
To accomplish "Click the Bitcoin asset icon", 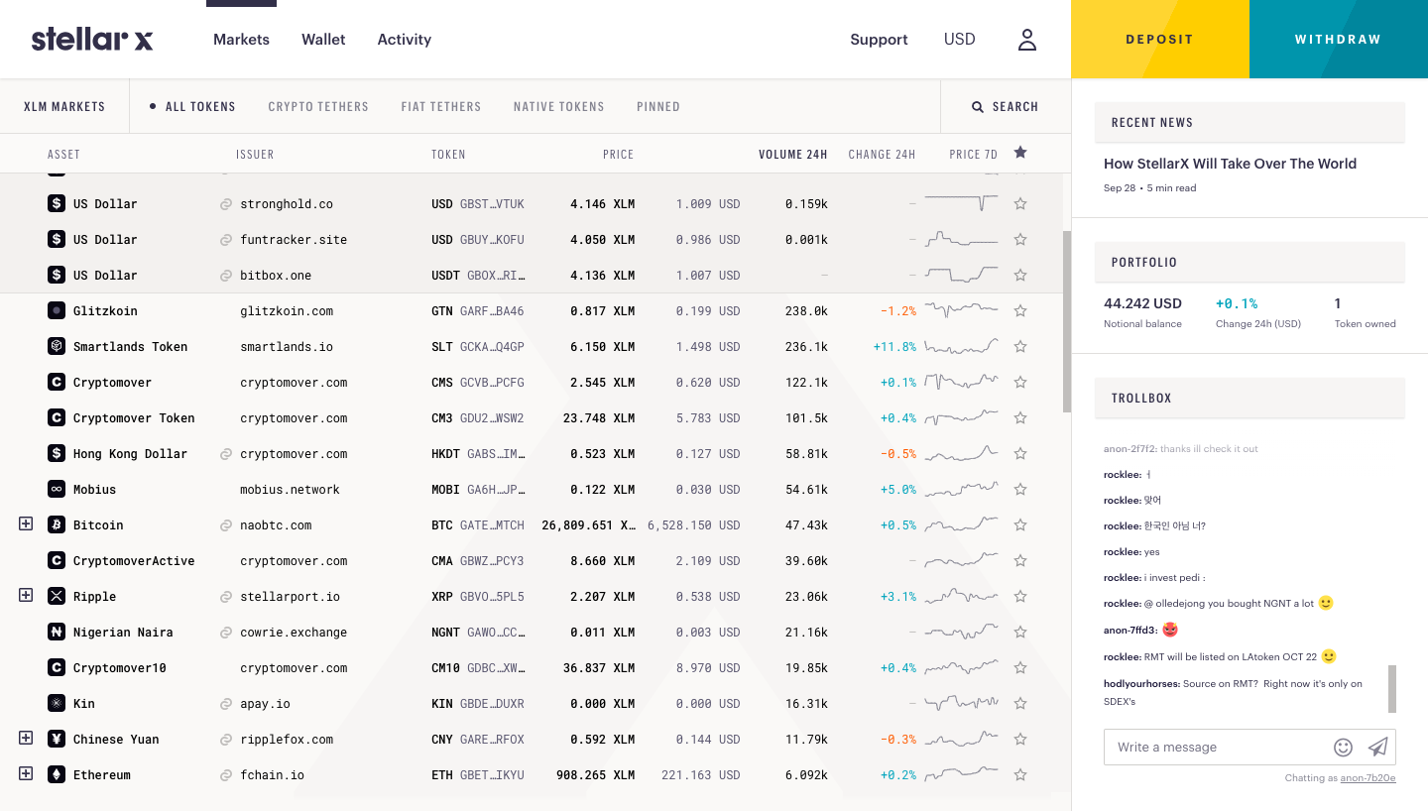I will (57, 525).
